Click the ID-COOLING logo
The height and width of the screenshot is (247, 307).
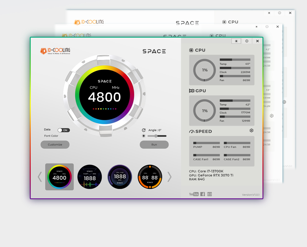coord(55,51)
